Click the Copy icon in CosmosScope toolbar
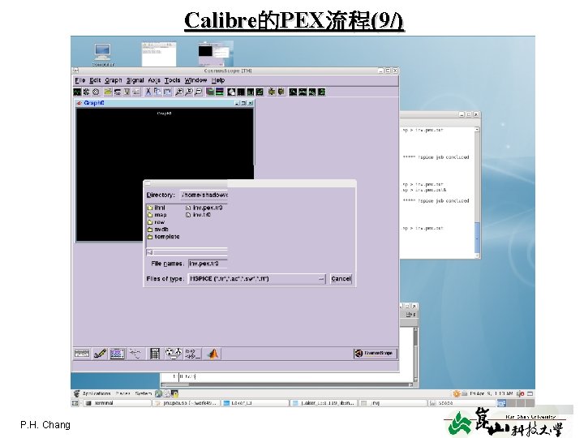Image resolution: width=584 pixels, height=438 pixels. [x=157, y=92]
